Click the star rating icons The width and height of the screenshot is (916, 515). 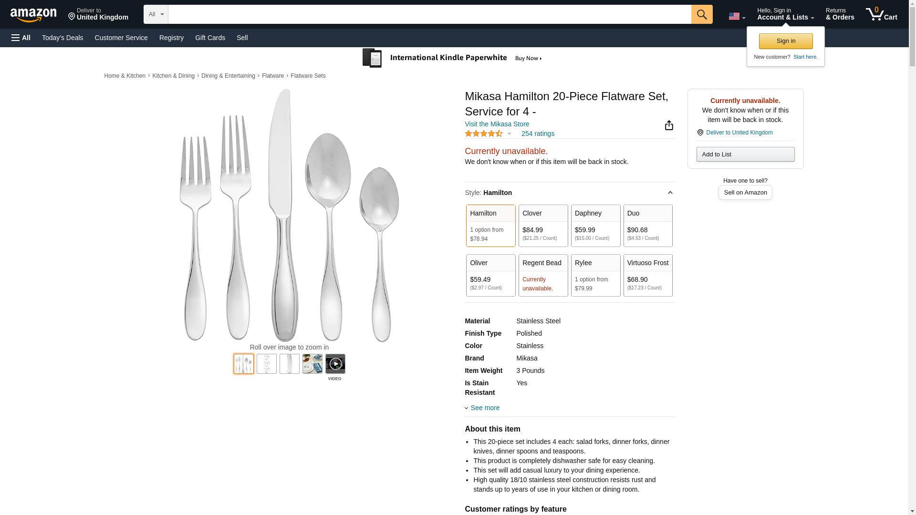(483, 134)
